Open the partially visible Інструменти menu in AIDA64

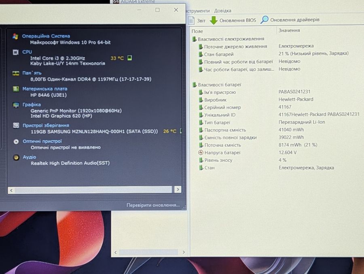[198, 11]
